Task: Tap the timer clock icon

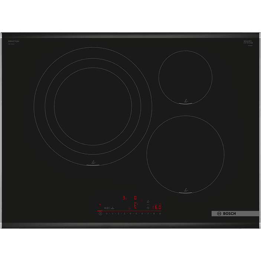Action: tap(148, 208)
